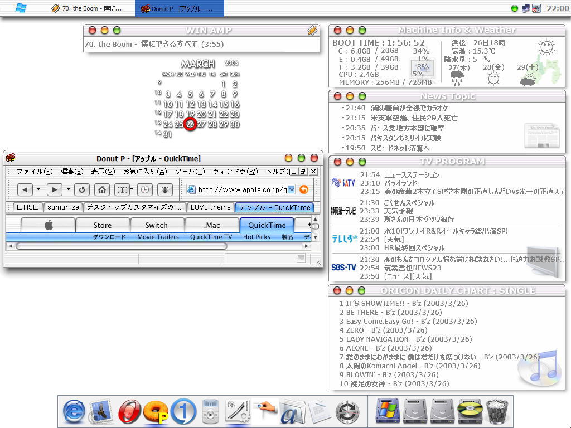Open the QuickTime TV link
This screenshot has height=428, width=571.
211,237
